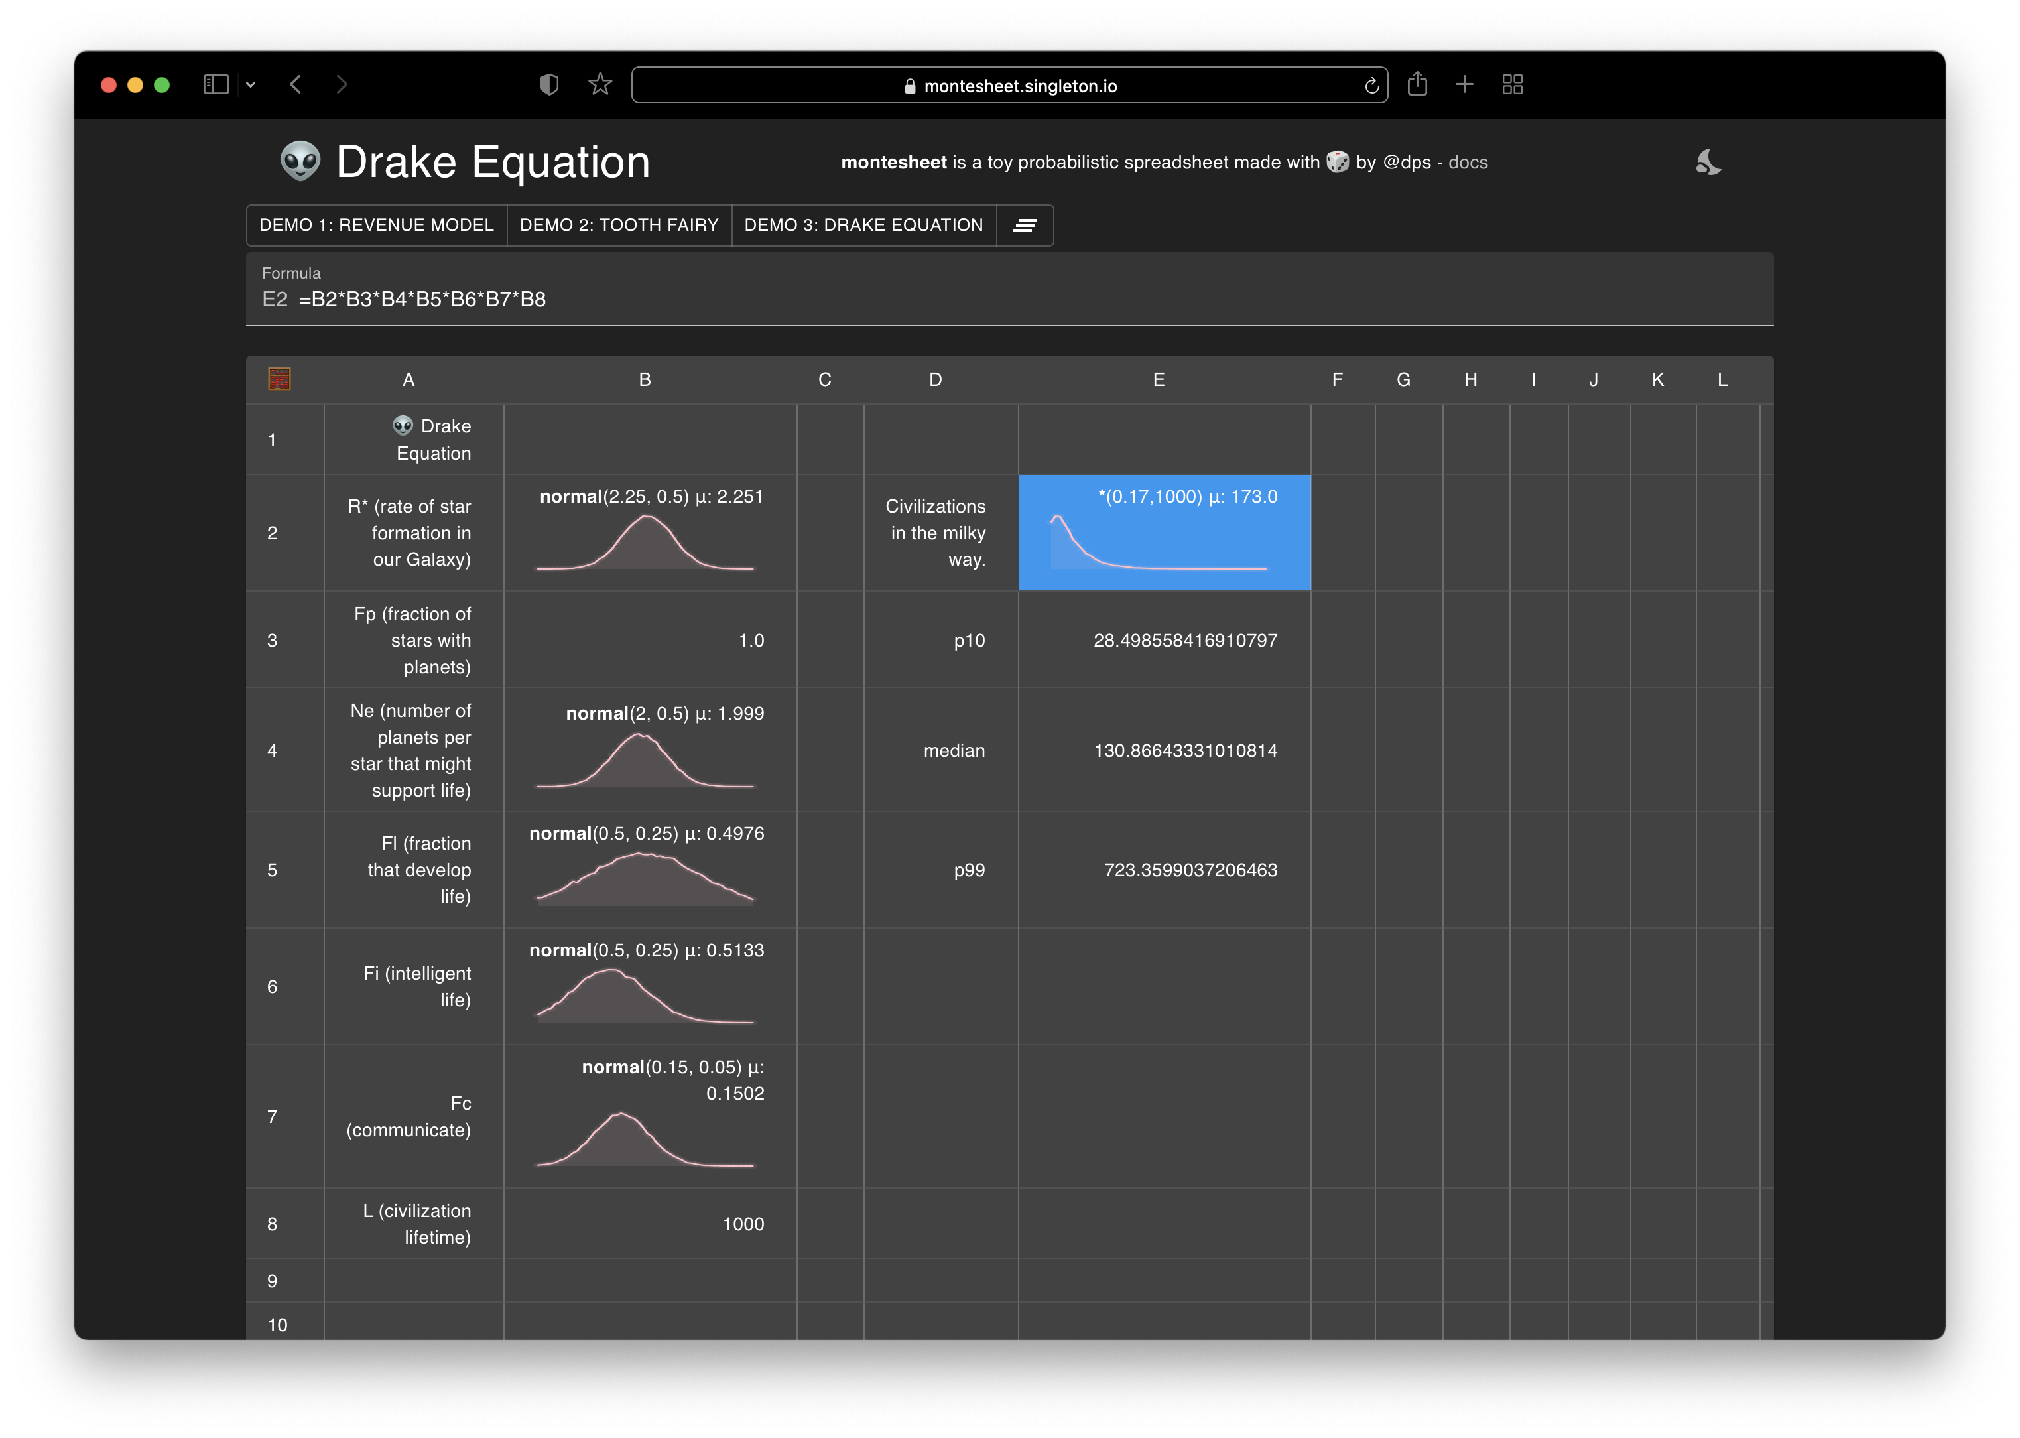Click the dark mode moon icon

tap(1709, 162)
